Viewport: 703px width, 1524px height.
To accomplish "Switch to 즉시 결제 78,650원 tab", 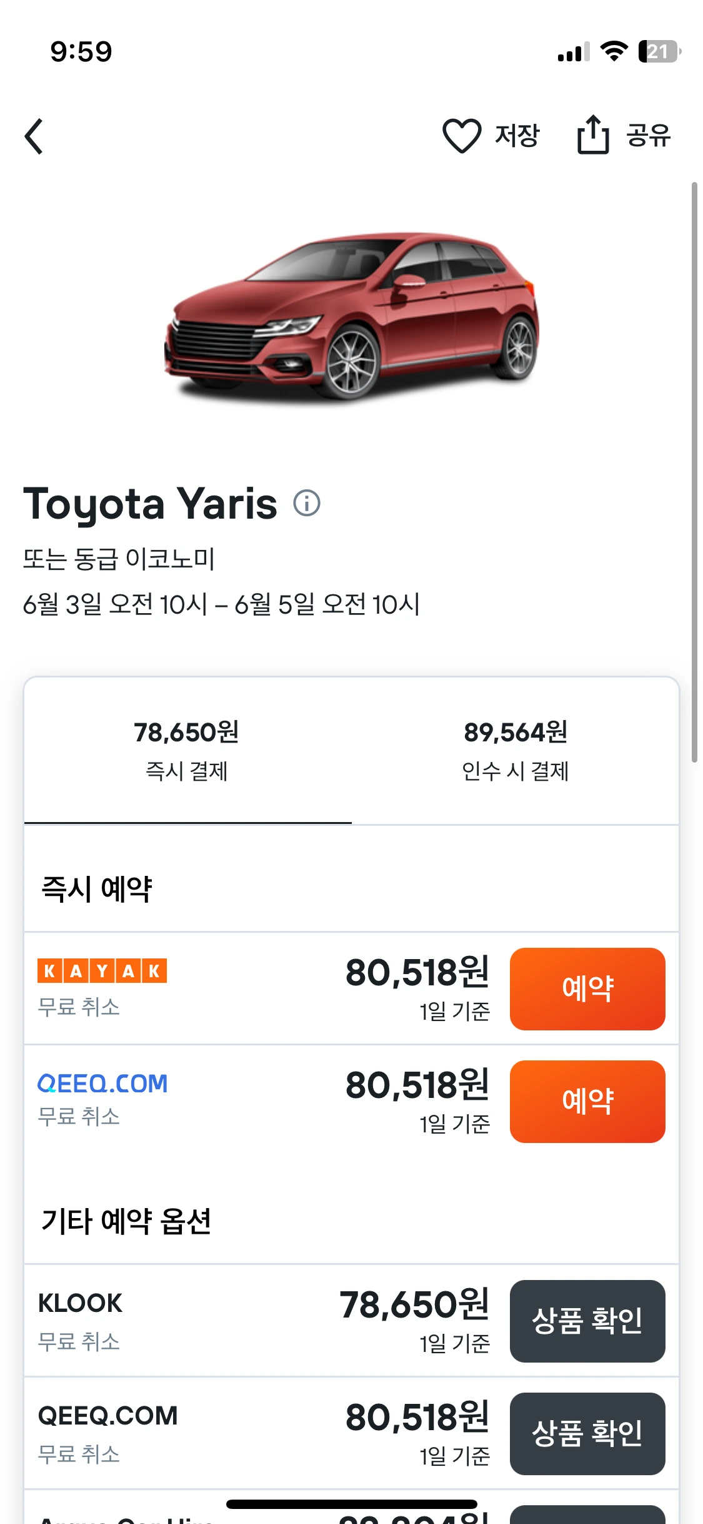I will tap(187, 749).
